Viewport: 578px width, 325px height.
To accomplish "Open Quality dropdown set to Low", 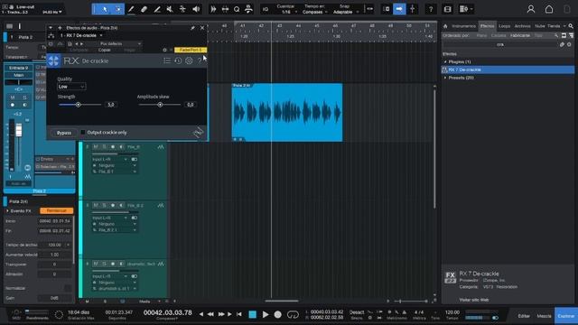I will [x=71, y=87].
